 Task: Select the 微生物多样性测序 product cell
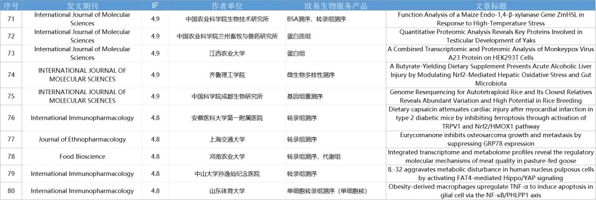336,75
